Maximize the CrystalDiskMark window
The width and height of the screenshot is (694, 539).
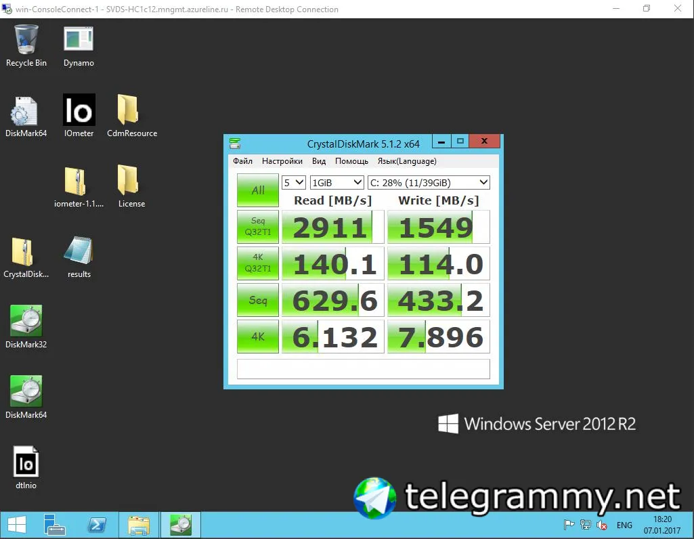(460, 142)
